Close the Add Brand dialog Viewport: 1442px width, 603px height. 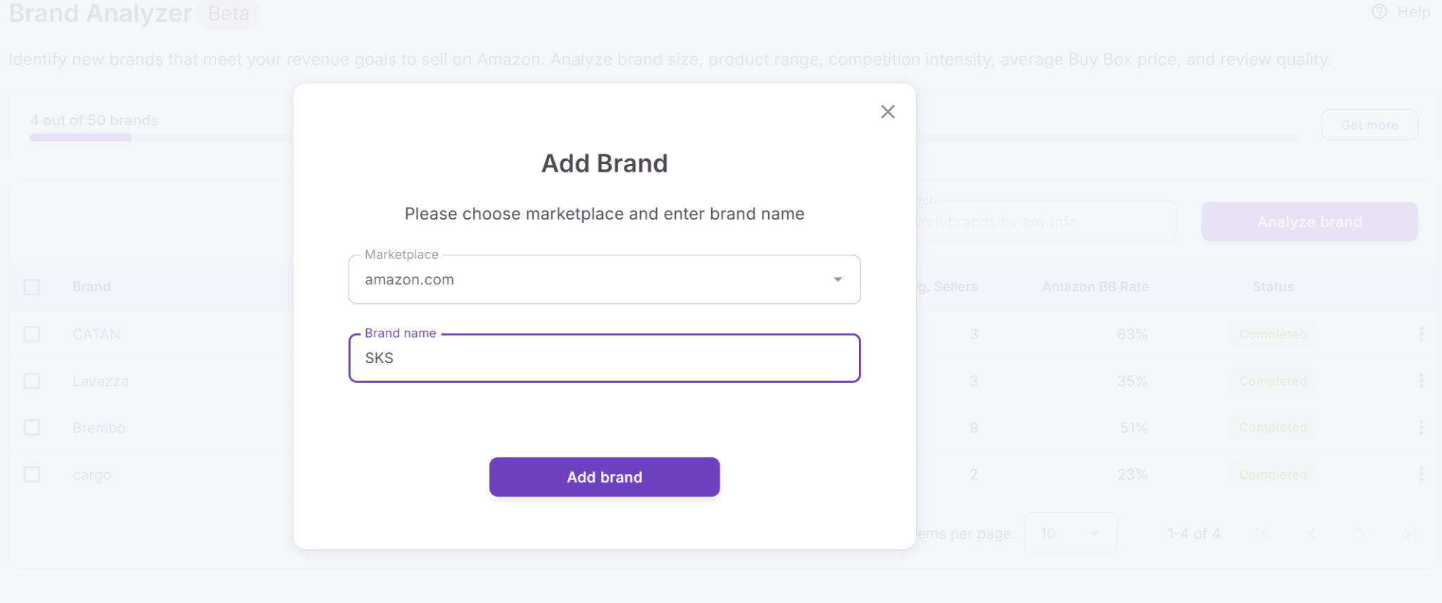tap(888, 111)
